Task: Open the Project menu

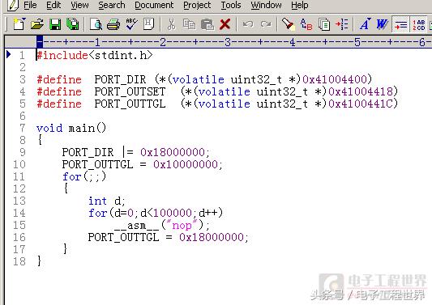Action: tap(197, 5)
